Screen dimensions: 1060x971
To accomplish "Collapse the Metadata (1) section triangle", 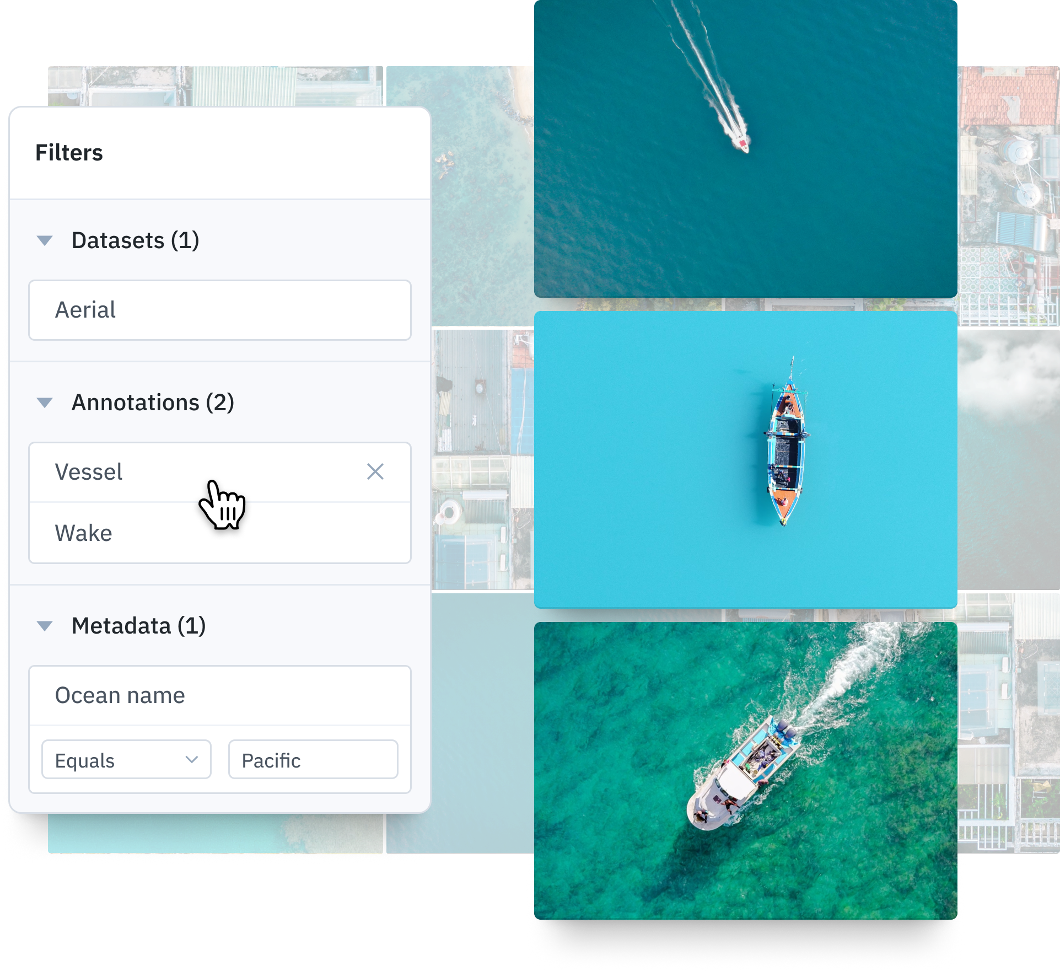I will click(x=45, y=626).
